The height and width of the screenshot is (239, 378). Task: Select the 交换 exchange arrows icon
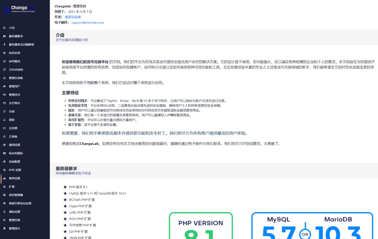point(4,111)
